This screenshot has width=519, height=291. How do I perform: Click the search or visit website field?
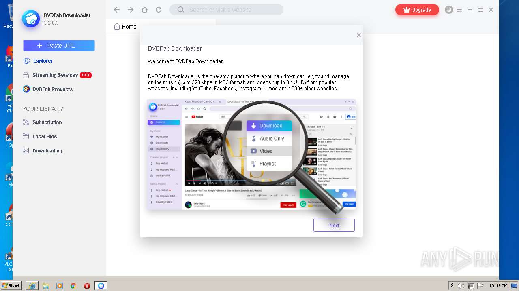point(226,10)
